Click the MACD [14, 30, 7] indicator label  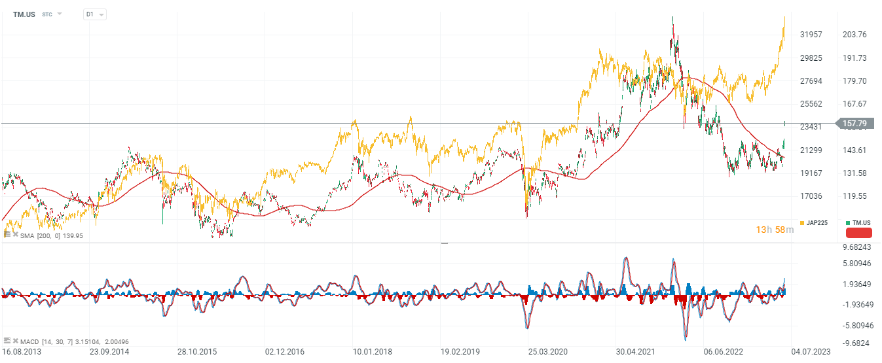46,341
